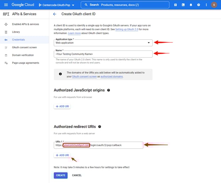Click the user account avatar
The image size is (221, 183).
click(x=214, y=5)
